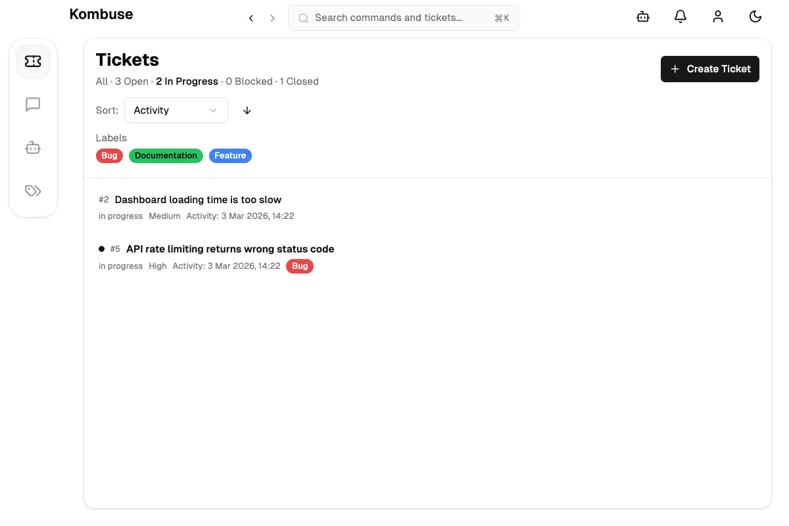Toggle dark mode with the moon icon
This screenshot has height=526, width=789.
[755, 16]
